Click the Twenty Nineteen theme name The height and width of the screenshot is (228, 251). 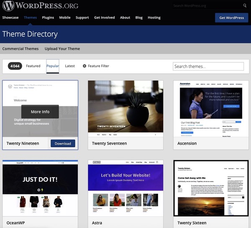(x=23, y=143)
